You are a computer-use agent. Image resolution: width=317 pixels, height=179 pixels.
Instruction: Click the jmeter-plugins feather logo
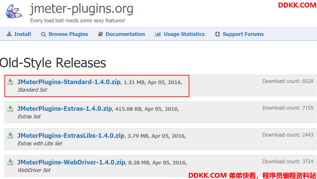point(14,12)
